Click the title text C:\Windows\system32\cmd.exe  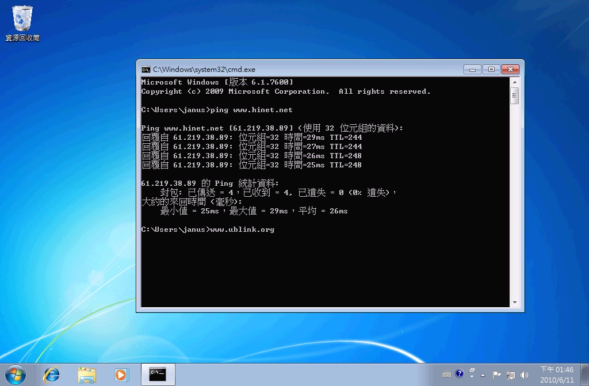point(204,70)
